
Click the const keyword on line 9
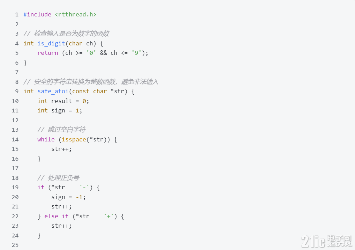[x=81, y=91]
